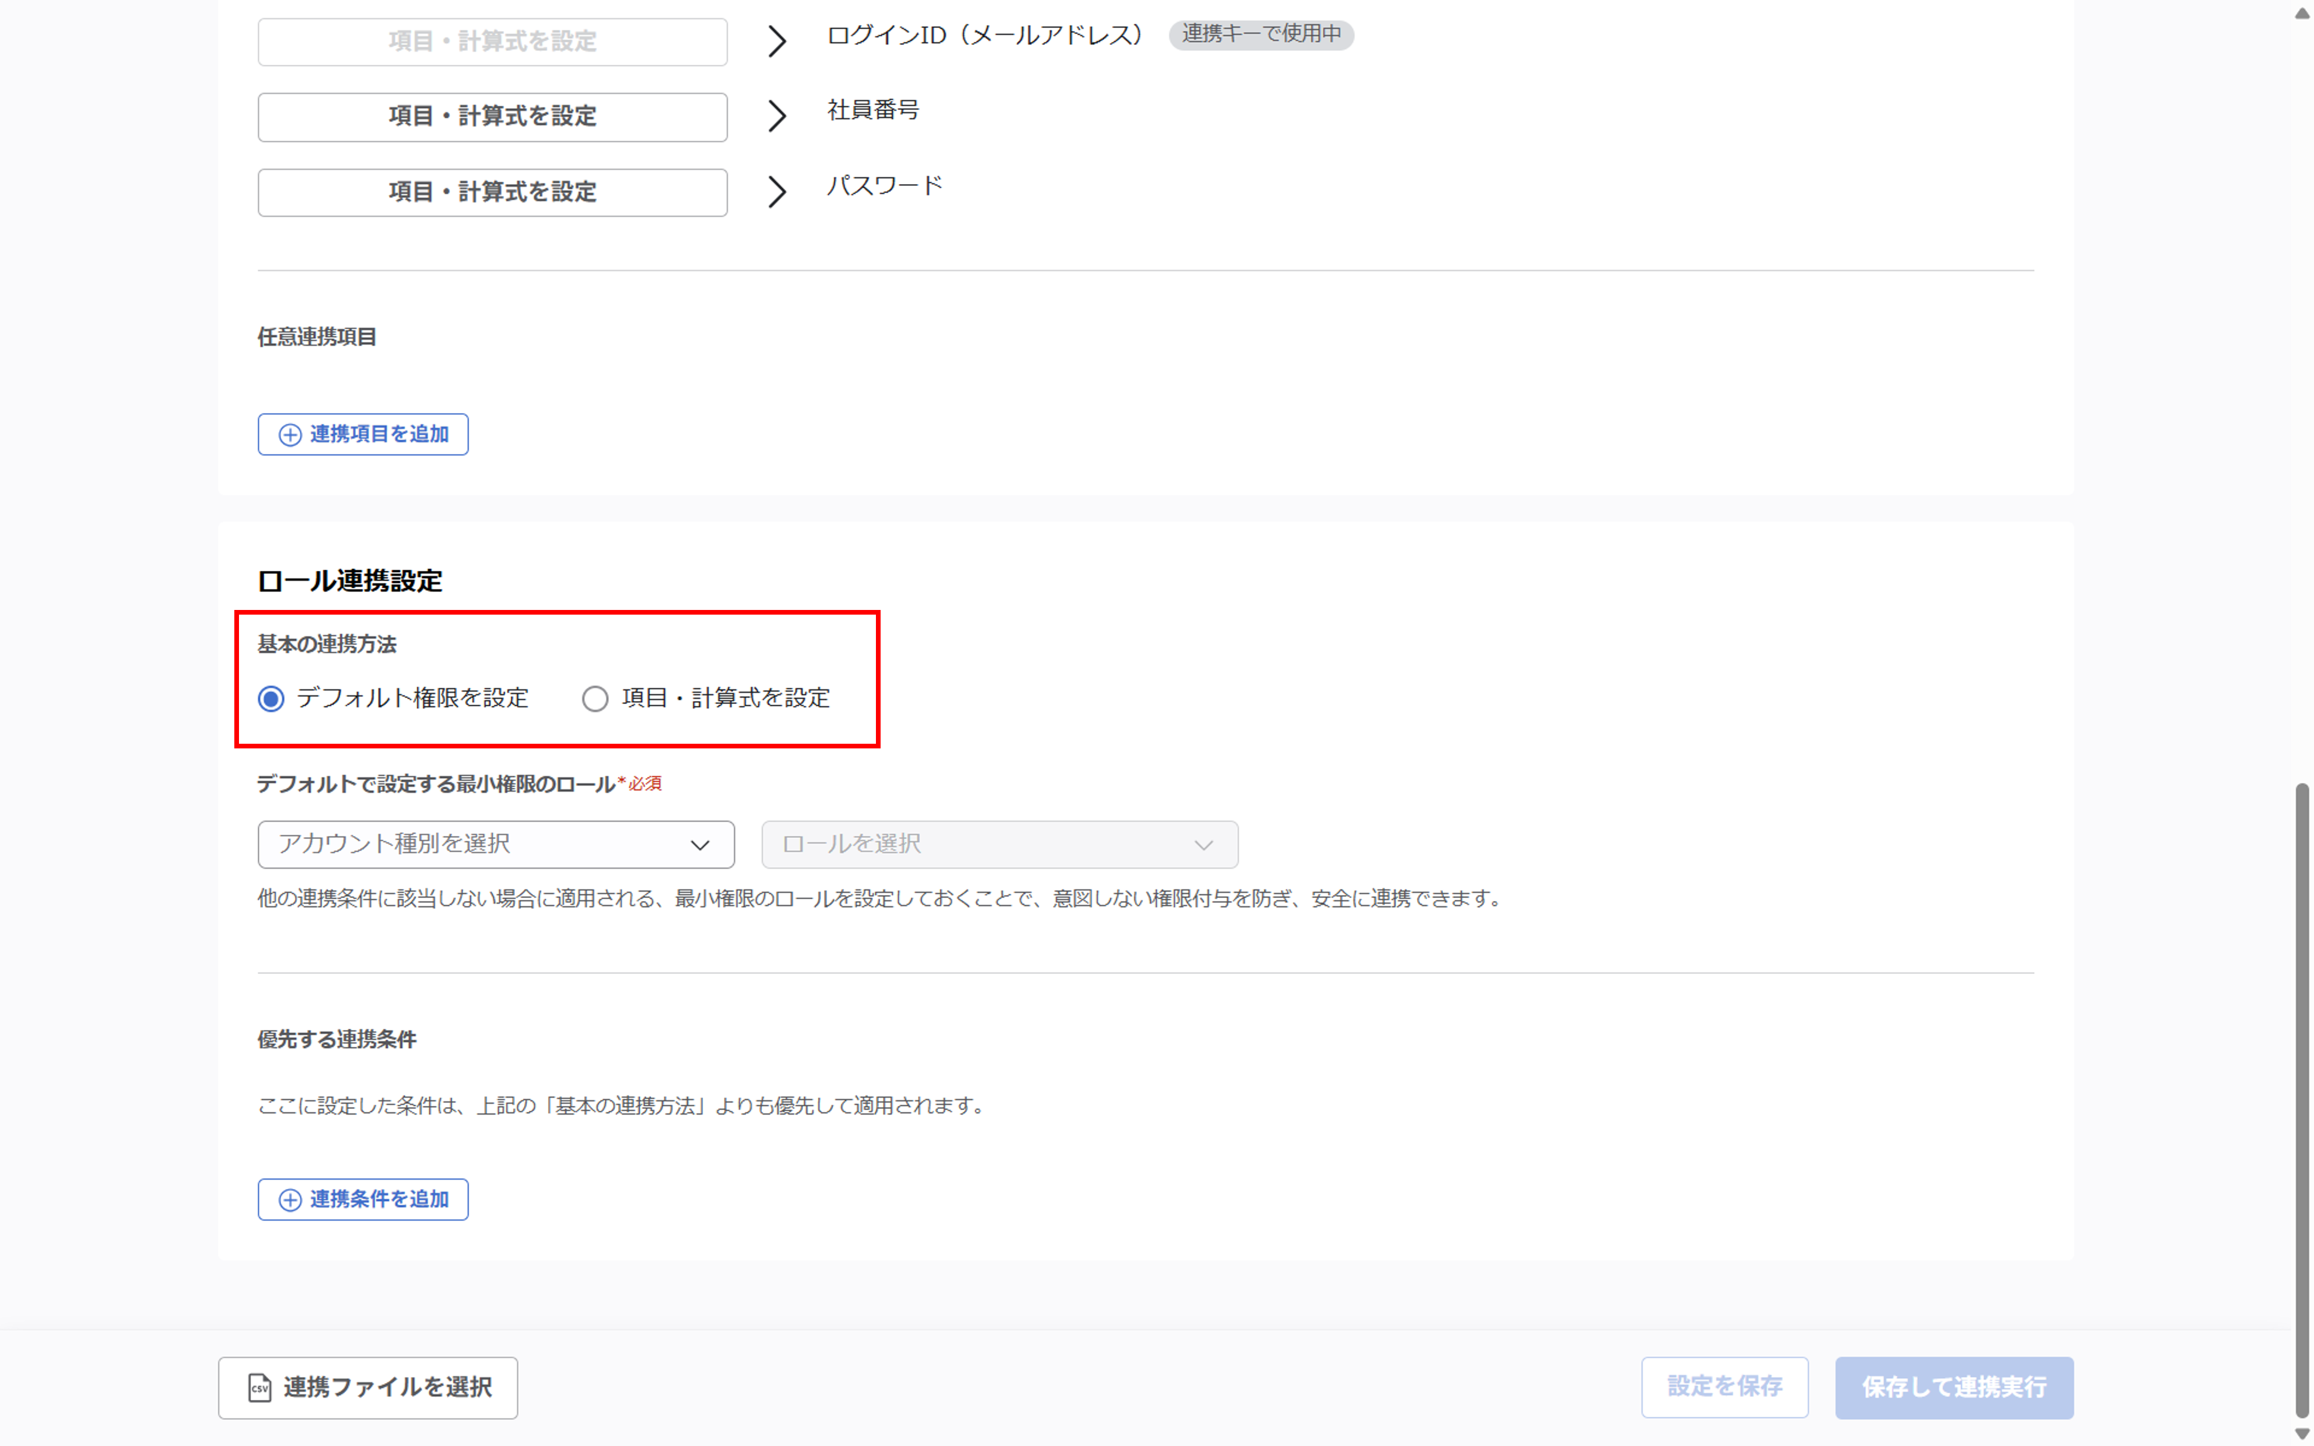
Task: Click the 連携キーで使用中 badge
Action: point(1261,34)
